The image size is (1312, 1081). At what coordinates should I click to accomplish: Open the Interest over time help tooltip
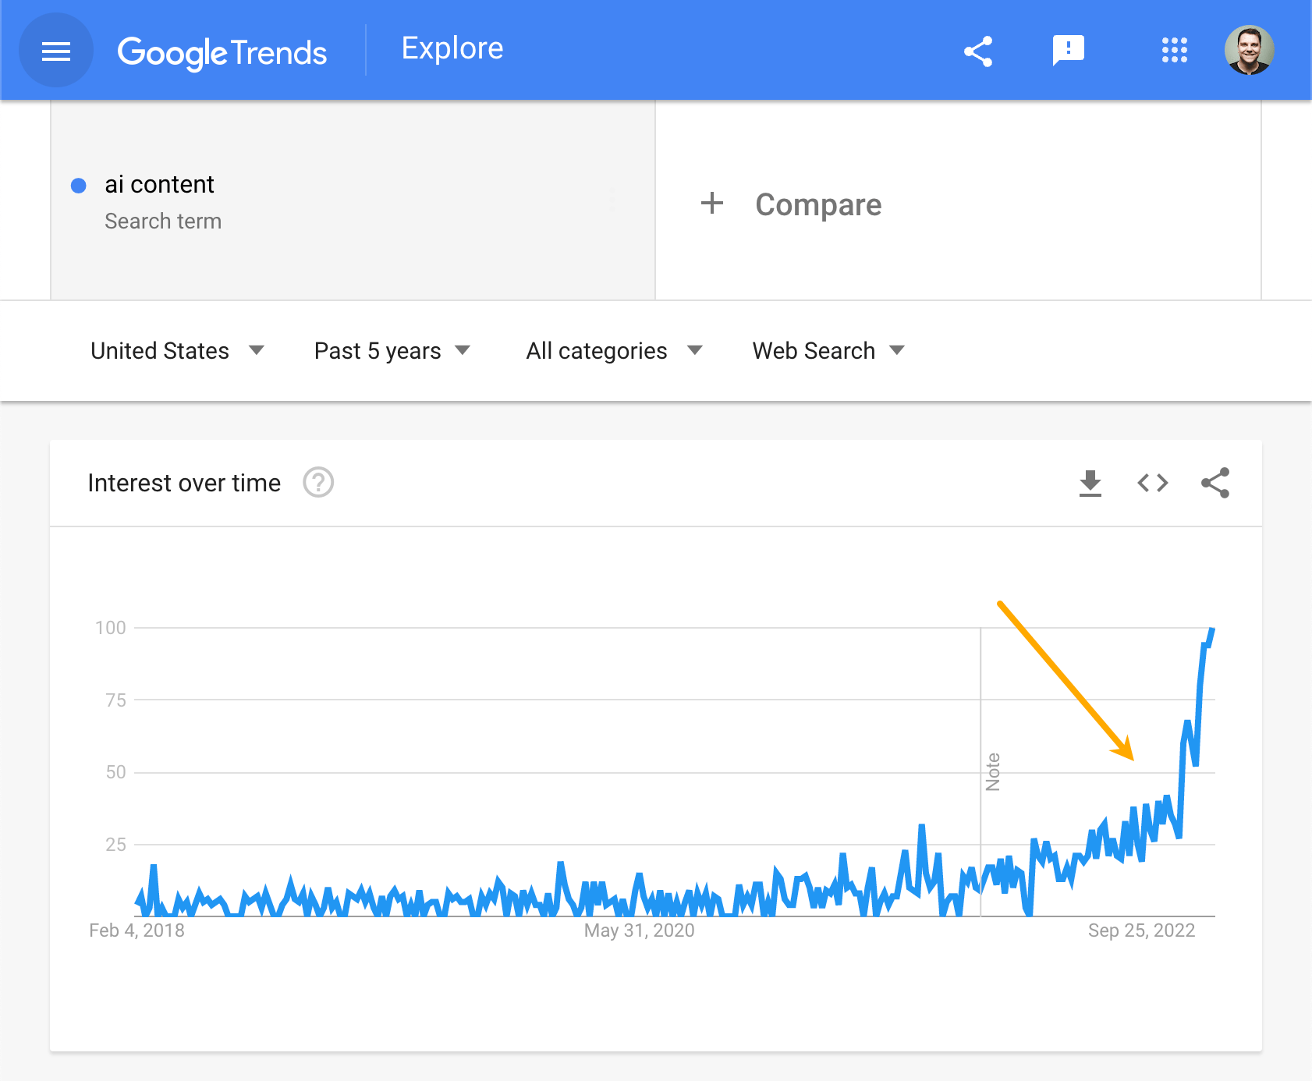click(x=317, y=482)
